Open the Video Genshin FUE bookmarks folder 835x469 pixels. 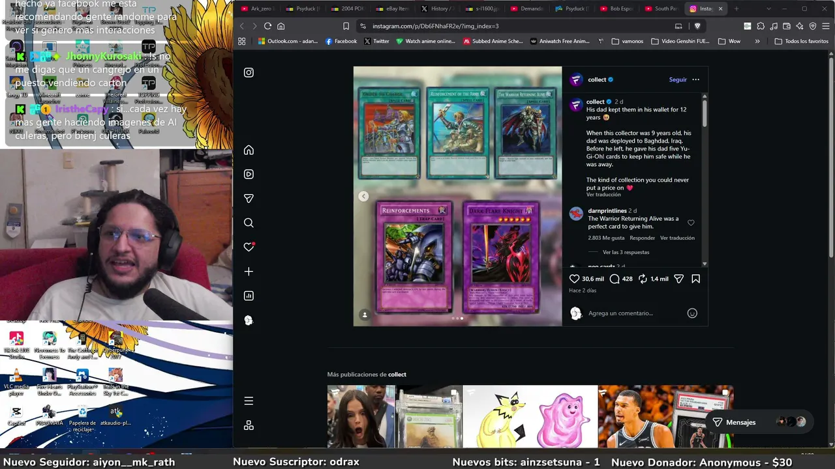coord(680,41)
